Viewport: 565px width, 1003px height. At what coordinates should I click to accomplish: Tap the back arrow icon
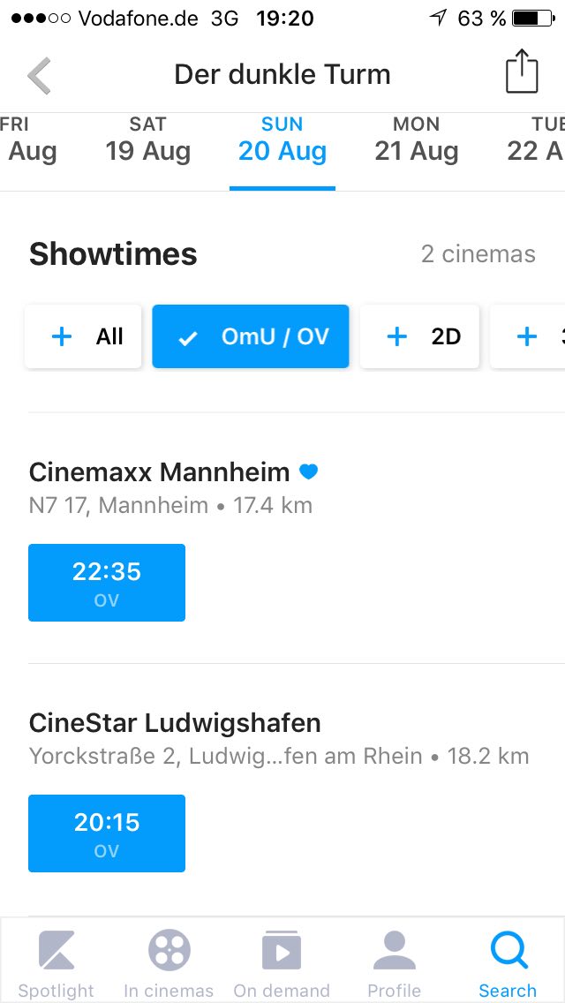point(40,76)
